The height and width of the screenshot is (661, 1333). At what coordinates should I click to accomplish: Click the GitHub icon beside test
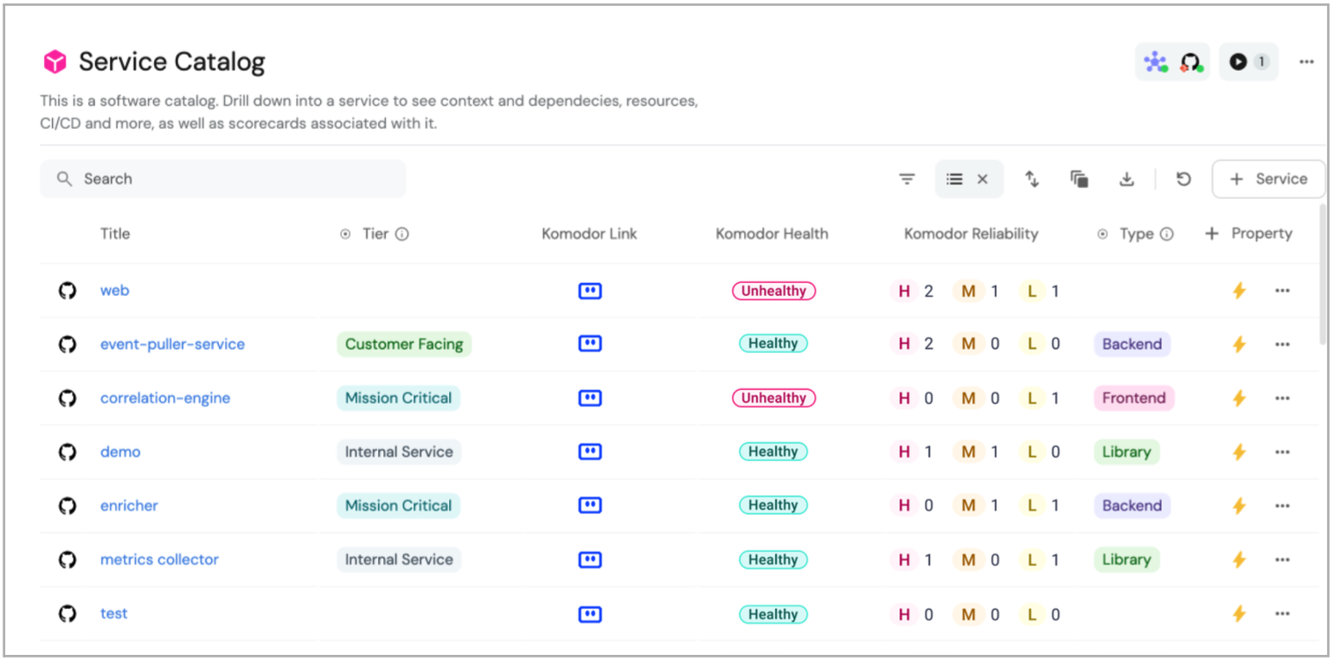(67, 614)
